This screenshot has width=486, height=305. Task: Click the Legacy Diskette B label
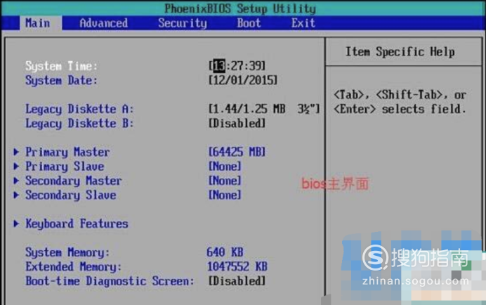(79, 124)
